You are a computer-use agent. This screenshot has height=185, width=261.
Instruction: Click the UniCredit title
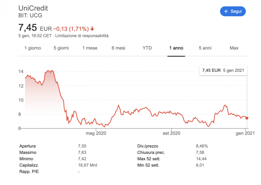click(33, 8)
